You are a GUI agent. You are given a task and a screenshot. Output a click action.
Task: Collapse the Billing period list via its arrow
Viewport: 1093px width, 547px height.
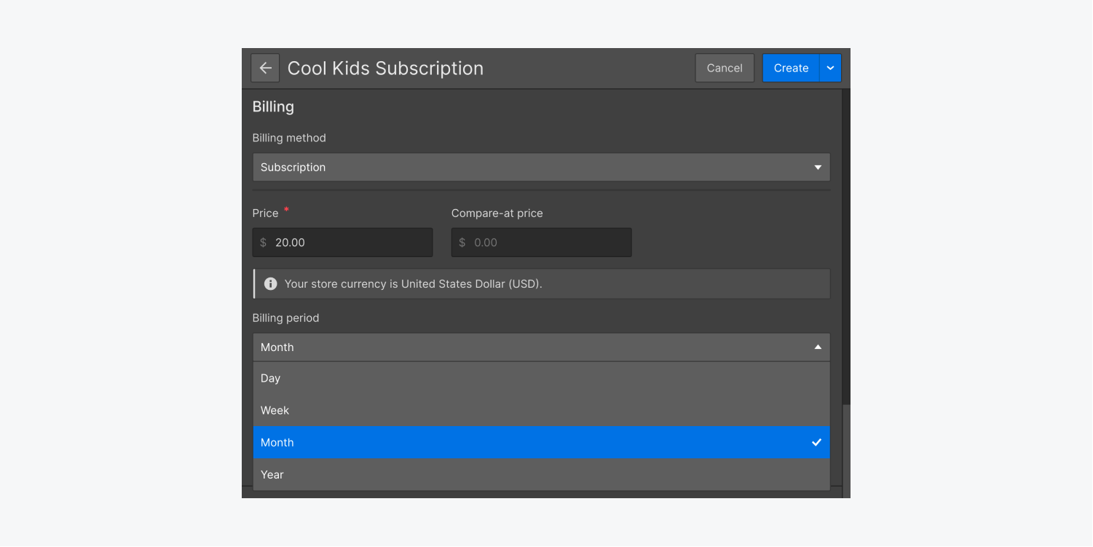tap(818, 347)
